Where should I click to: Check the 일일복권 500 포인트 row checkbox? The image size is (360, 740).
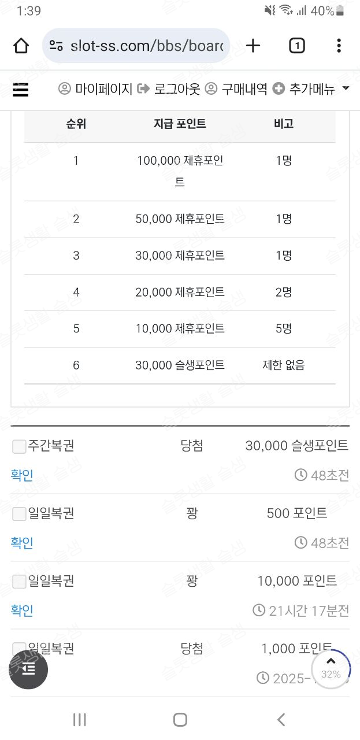pos(19,513)
